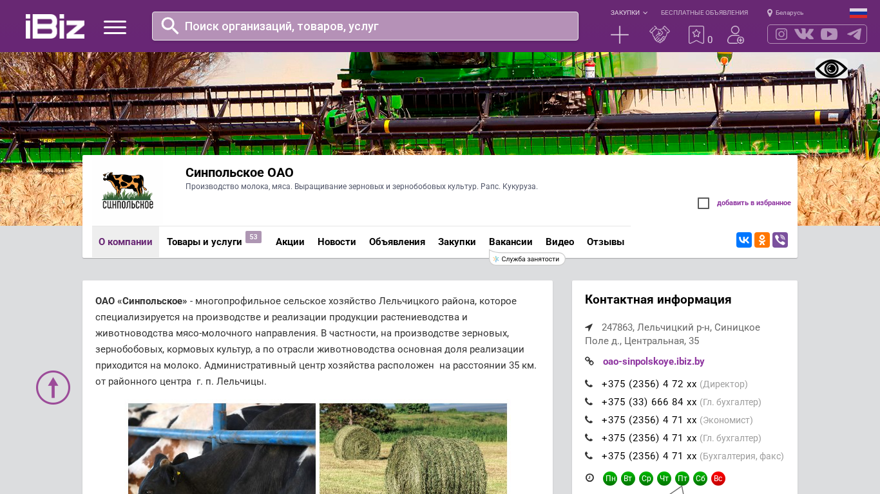The image size is (880, 494).
Task: Click the user registration icon
Action: [736, 35]
